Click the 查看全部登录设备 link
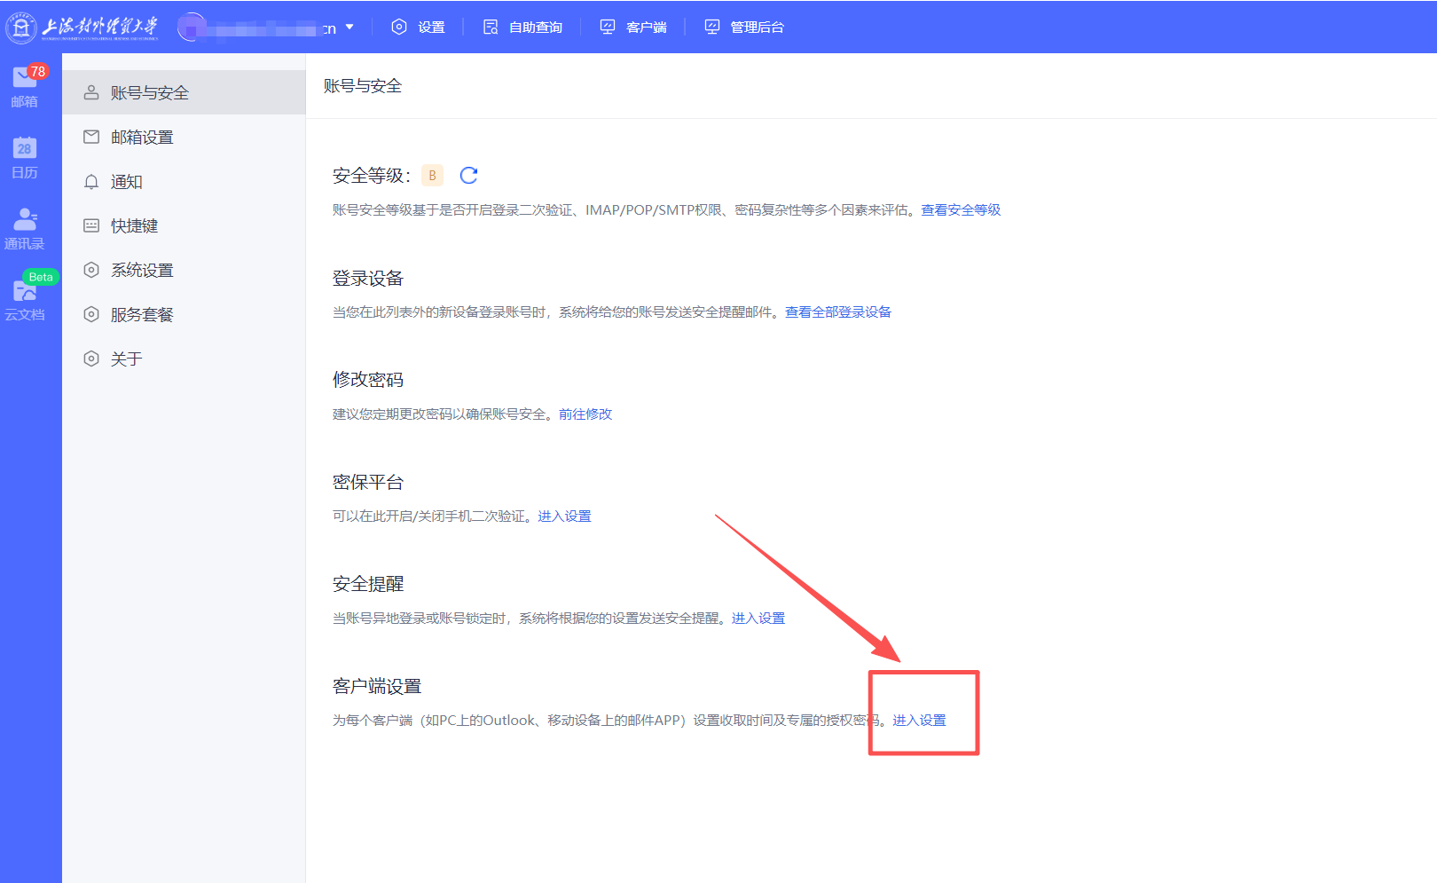 pyautogui.click(x=838, y=312)
